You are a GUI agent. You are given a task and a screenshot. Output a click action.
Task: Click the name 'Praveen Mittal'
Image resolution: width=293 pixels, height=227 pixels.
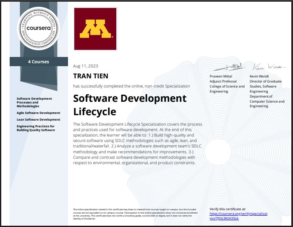coord(221,76)
